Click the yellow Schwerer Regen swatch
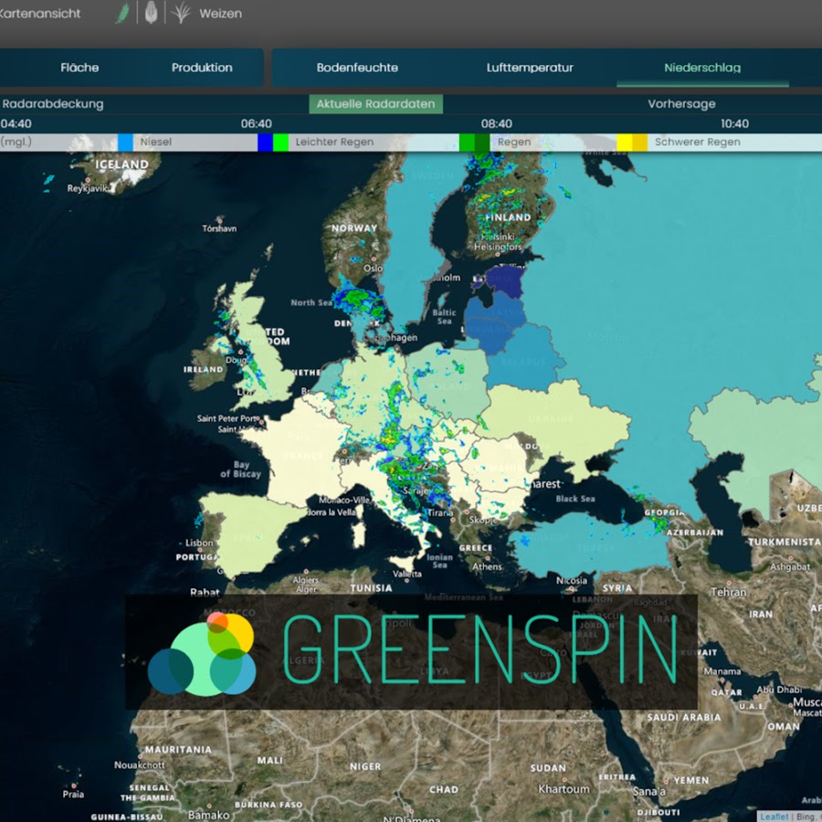The image size is (822, 822). pos(625,142)
